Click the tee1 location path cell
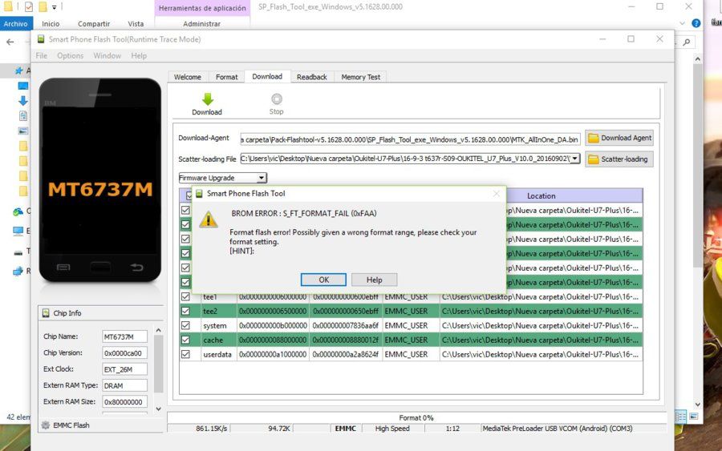722x451 pixels. (x=541, y=297)
